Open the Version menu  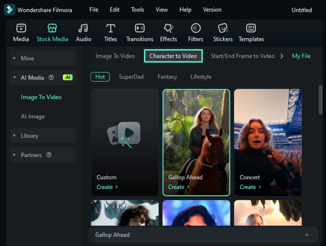coord(212,10)
